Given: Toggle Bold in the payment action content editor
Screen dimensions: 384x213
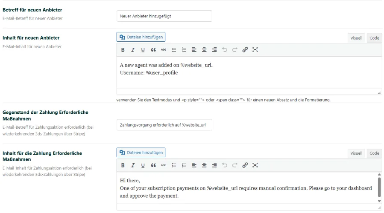Looking at the screenshot, I should [123, 165].
